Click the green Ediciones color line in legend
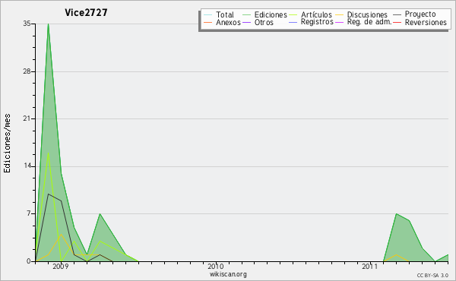 [x=246, y=15]
